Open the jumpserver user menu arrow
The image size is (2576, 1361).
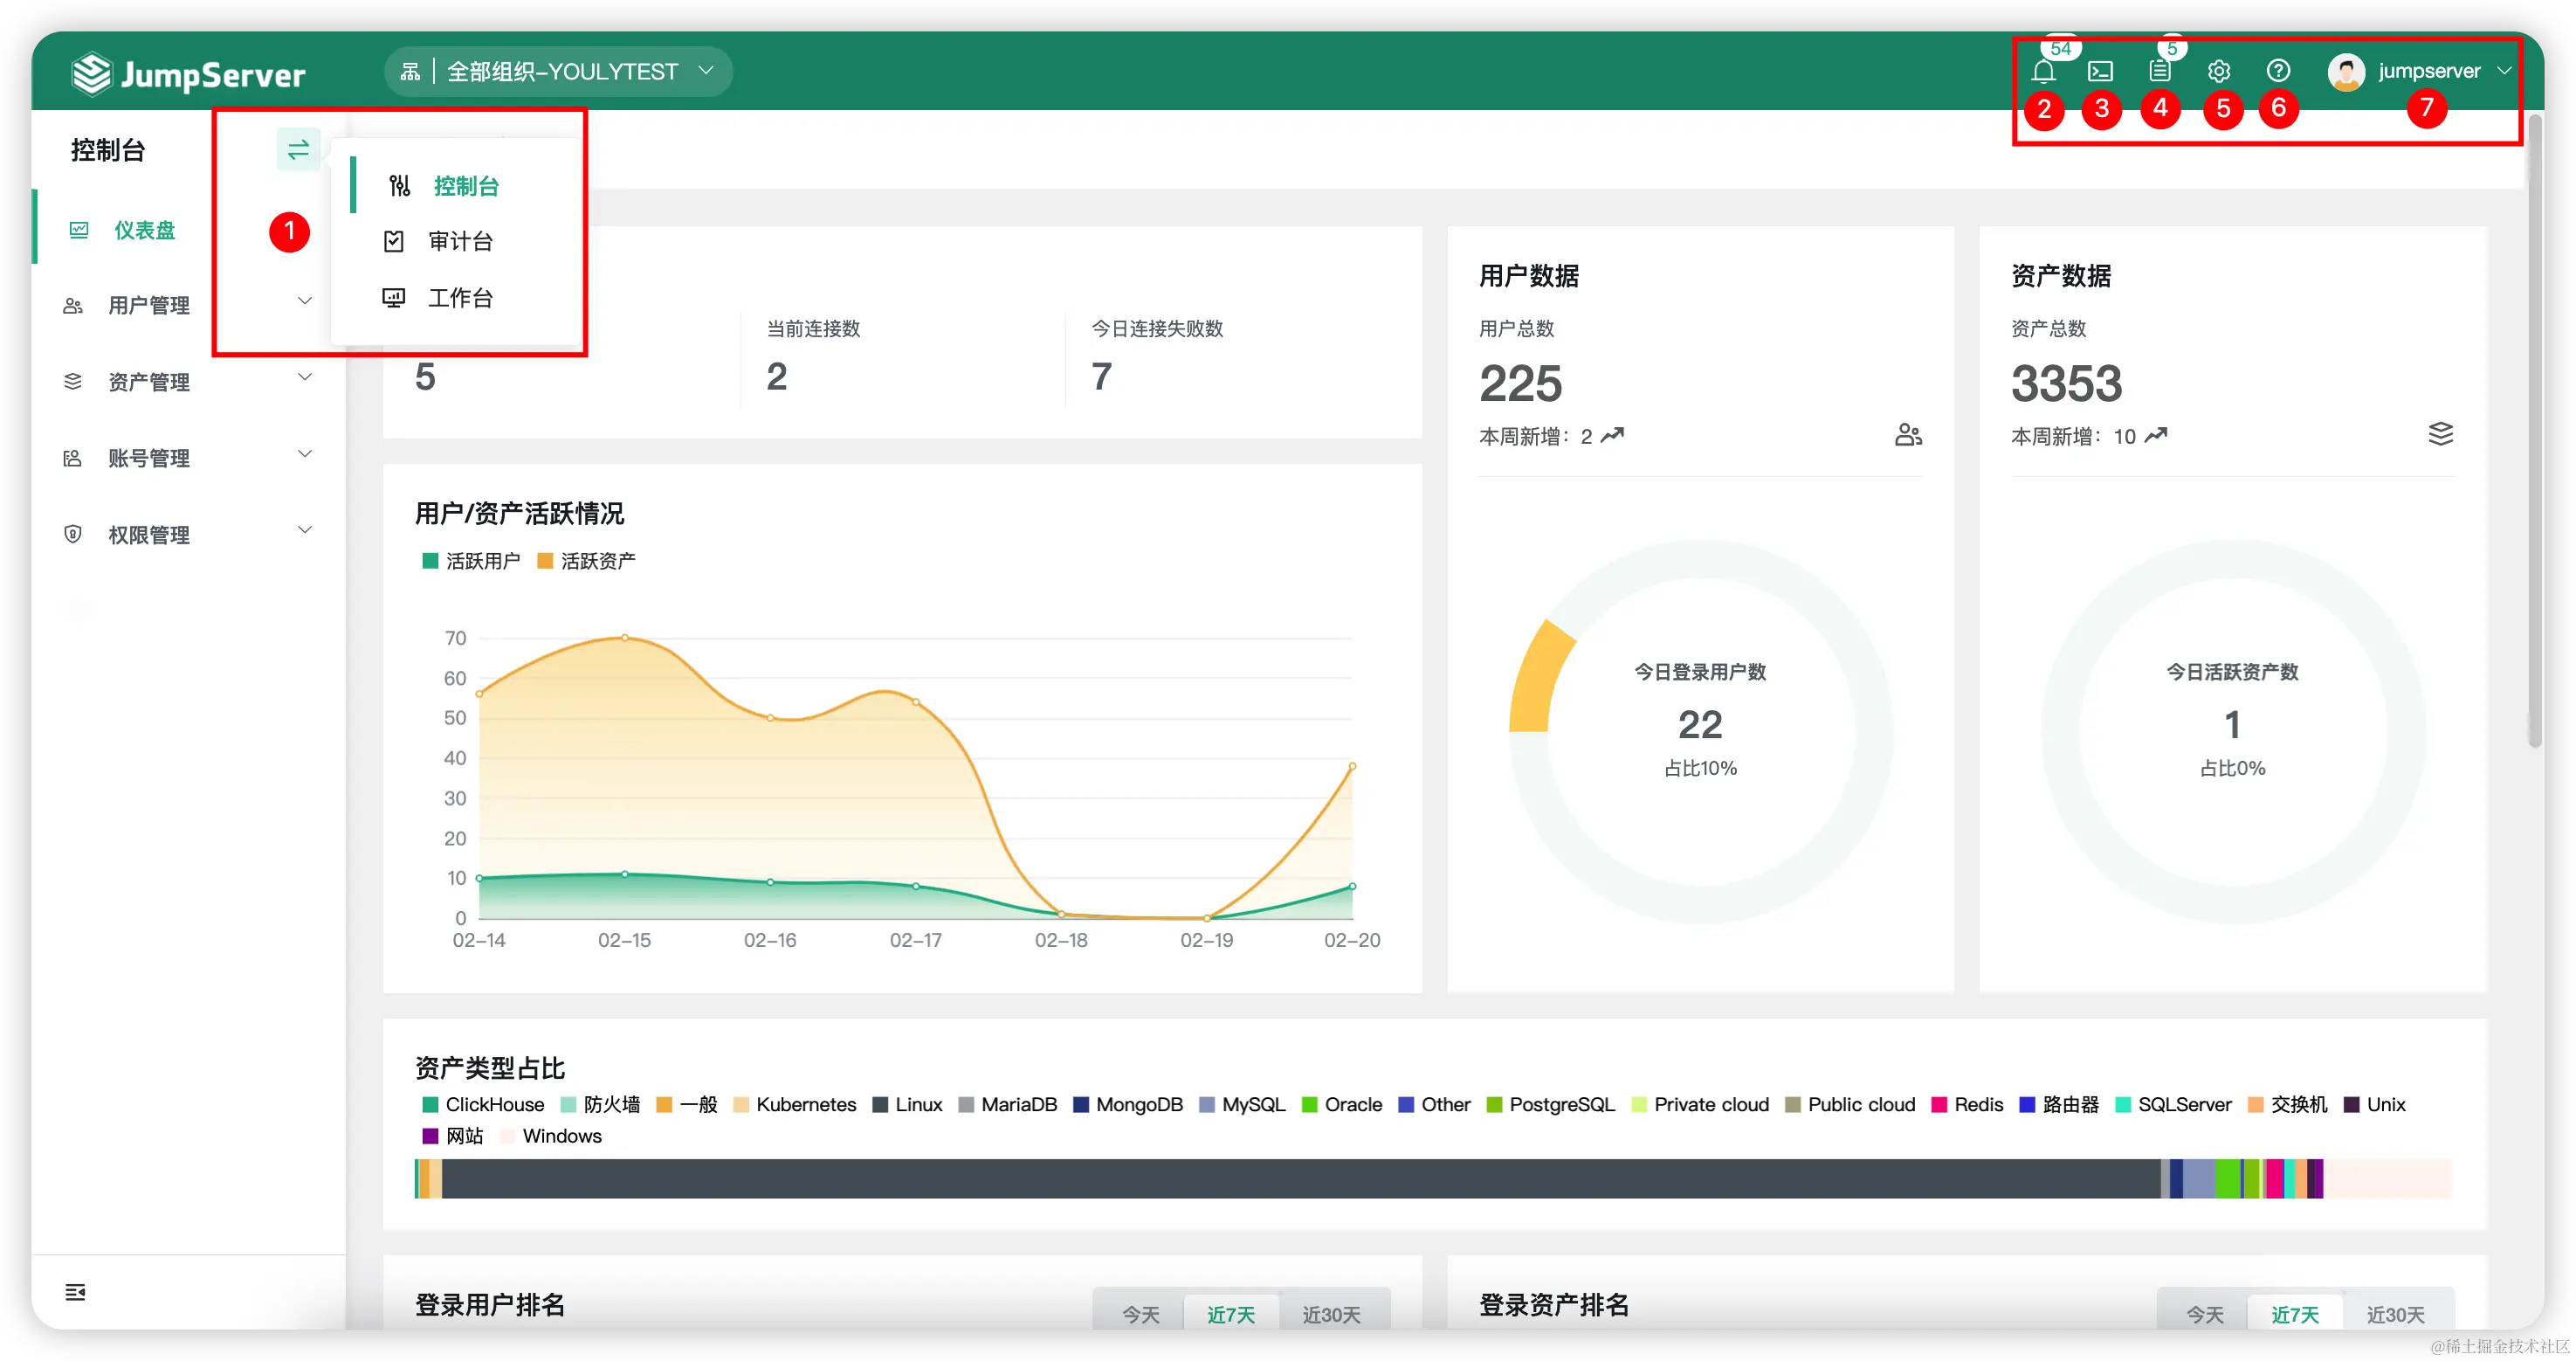pyautogui.click(x=2504, y=71)
